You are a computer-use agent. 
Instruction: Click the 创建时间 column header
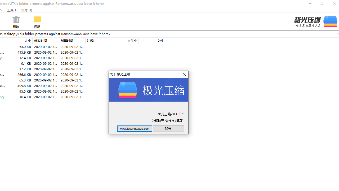[x=67, y=41]
